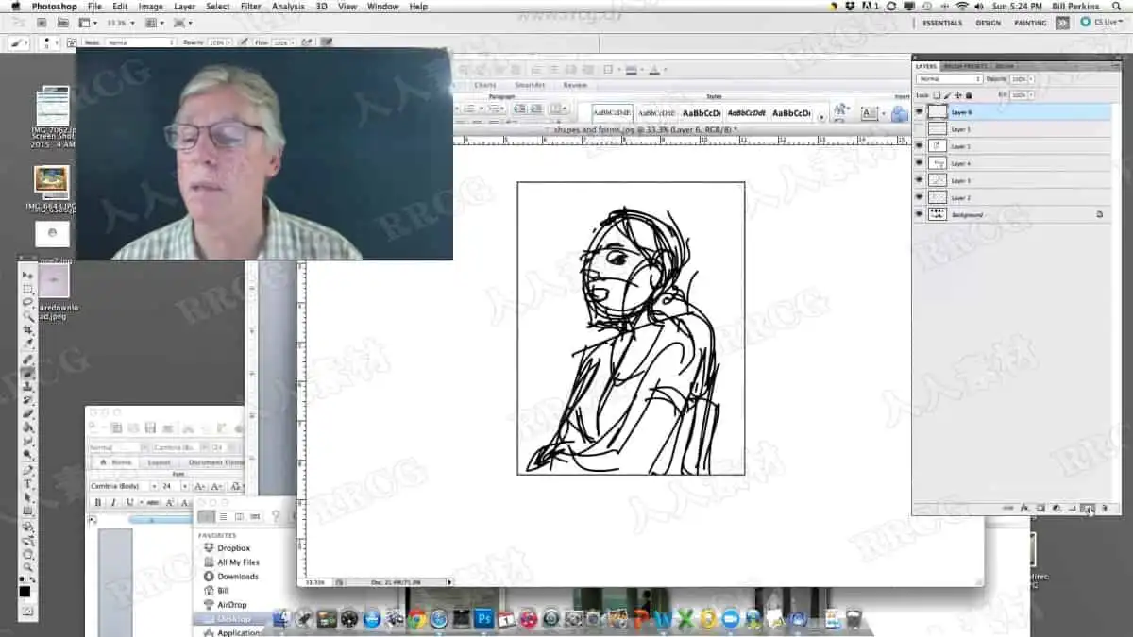Open the Image menu
Screen dimensions: 1133x637
(150, 7)
